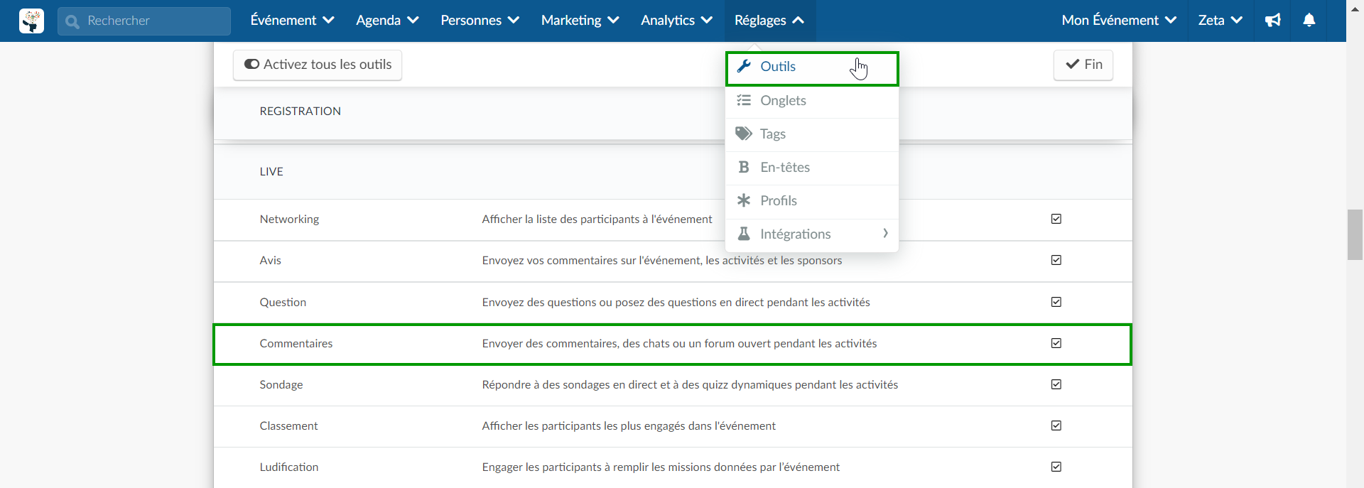Image resolution: width=1364 pixels, height=488 pixels.
Task: Click the Fin button
Action: 1083,65
